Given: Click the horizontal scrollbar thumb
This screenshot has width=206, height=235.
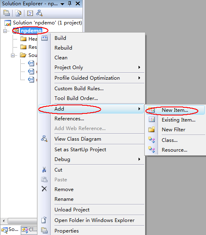Looking at the screenshot, I should [x=22, y=221].
